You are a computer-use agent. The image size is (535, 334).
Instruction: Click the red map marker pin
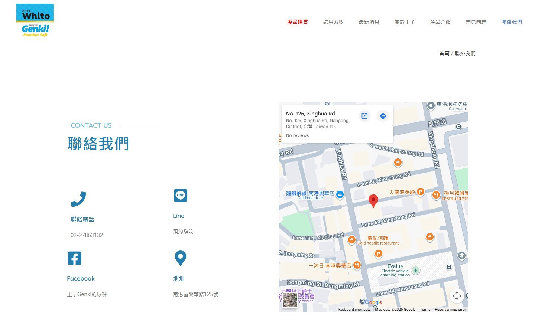pos(373,201)
